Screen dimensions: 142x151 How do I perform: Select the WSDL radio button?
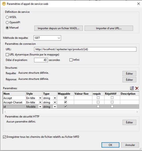tap(7, 17)
